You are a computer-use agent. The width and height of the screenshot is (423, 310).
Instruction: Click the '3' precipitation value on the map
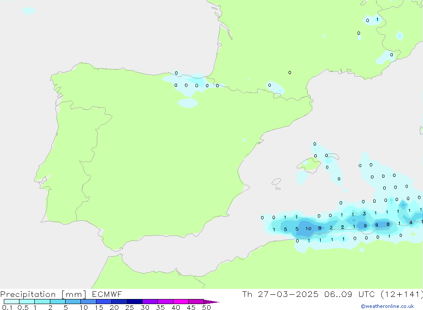(364, 214)
